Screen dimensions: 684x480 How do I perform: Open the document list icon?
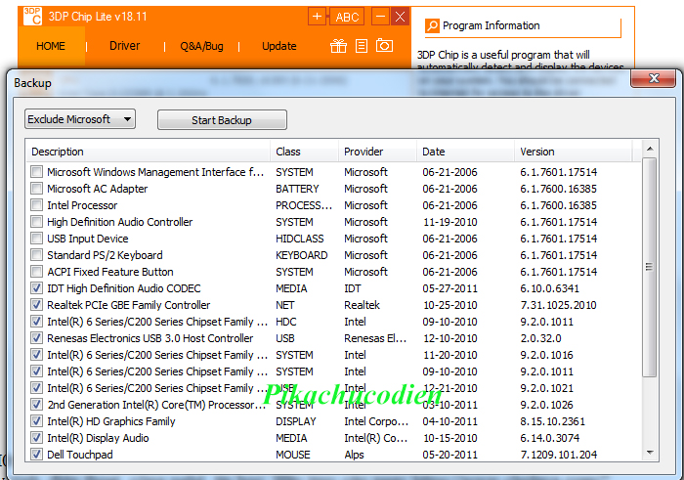(x=362, y=46)
